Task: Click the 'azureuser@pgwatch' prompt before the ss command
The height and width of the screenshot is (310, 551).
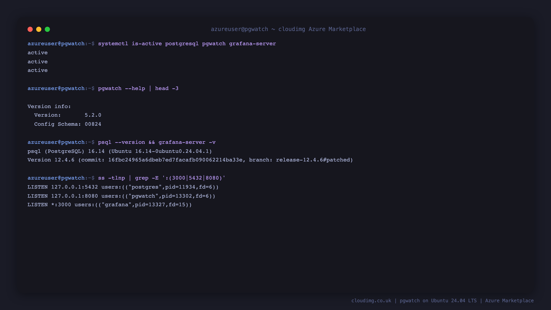Action: click(56, 178)
